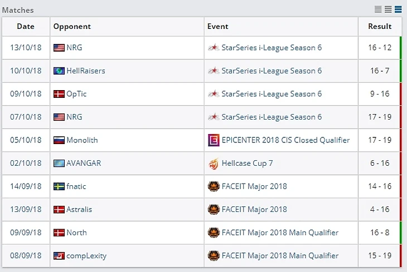Click the StarSeries logo in HellRaisers row
The height and width of the screenshot is (272, 407).
click(x=213, y=71)
